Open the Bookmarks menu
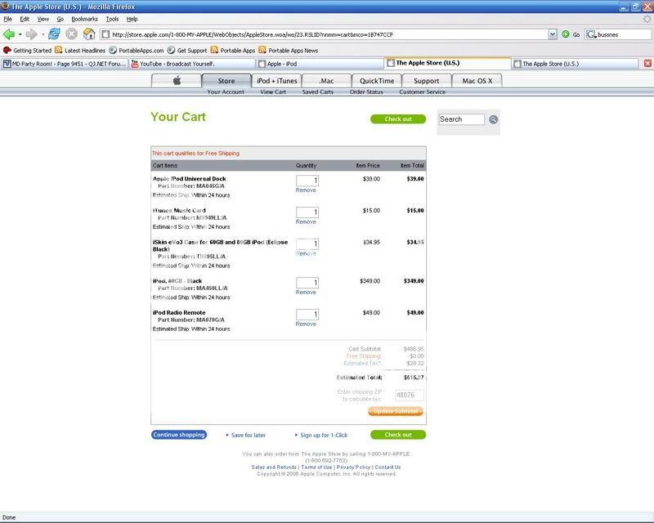This screenshot has height=523, width=654. 83,18
